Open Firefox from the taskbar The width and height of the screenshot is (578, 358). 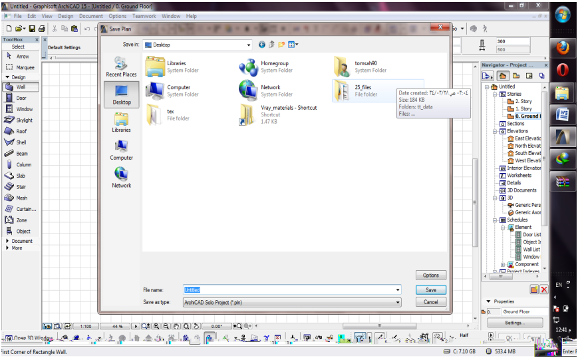point(562,48)
